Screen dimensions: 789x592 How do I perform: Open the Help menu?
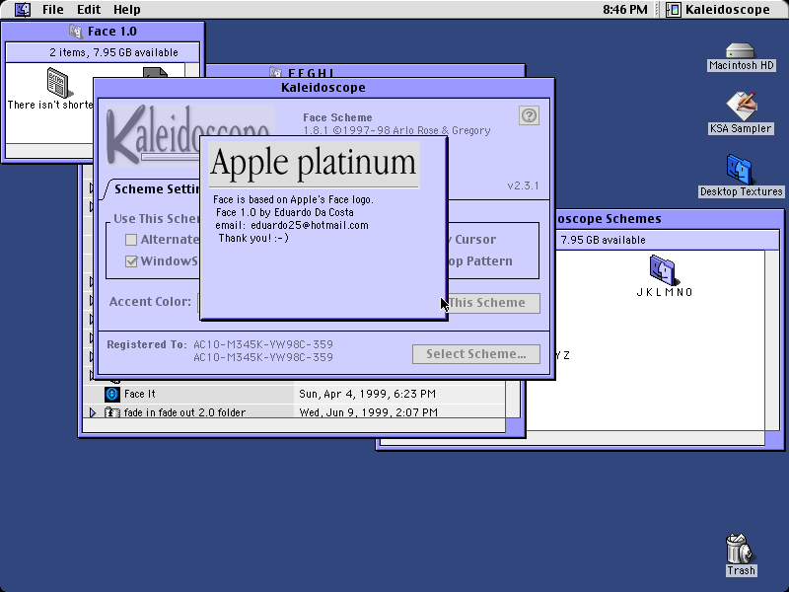click(x=127, y=10)
